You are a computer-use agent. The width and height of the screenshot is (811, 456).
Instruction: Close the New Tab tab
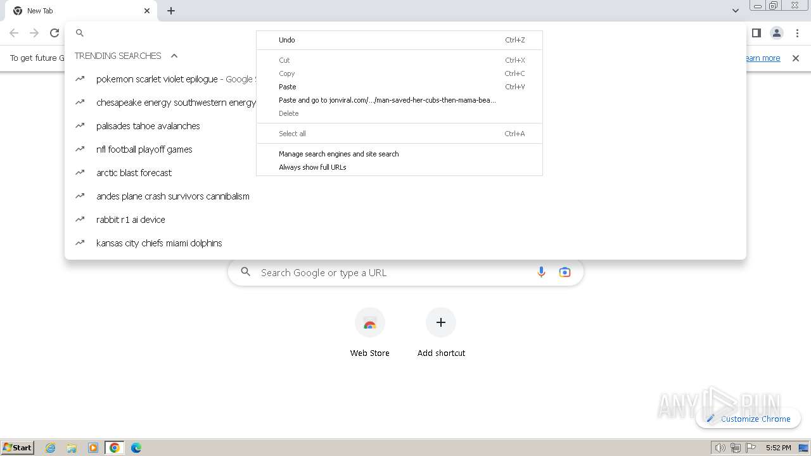pos(147,11)
